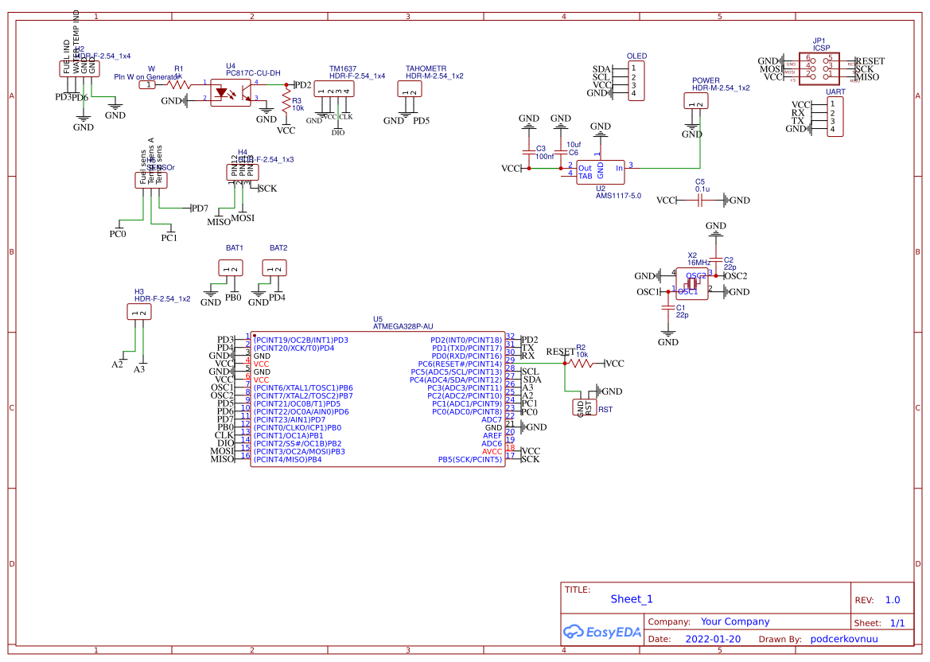
Task: Click the EasyEDA cloud logo
Action: pos(575,631)
